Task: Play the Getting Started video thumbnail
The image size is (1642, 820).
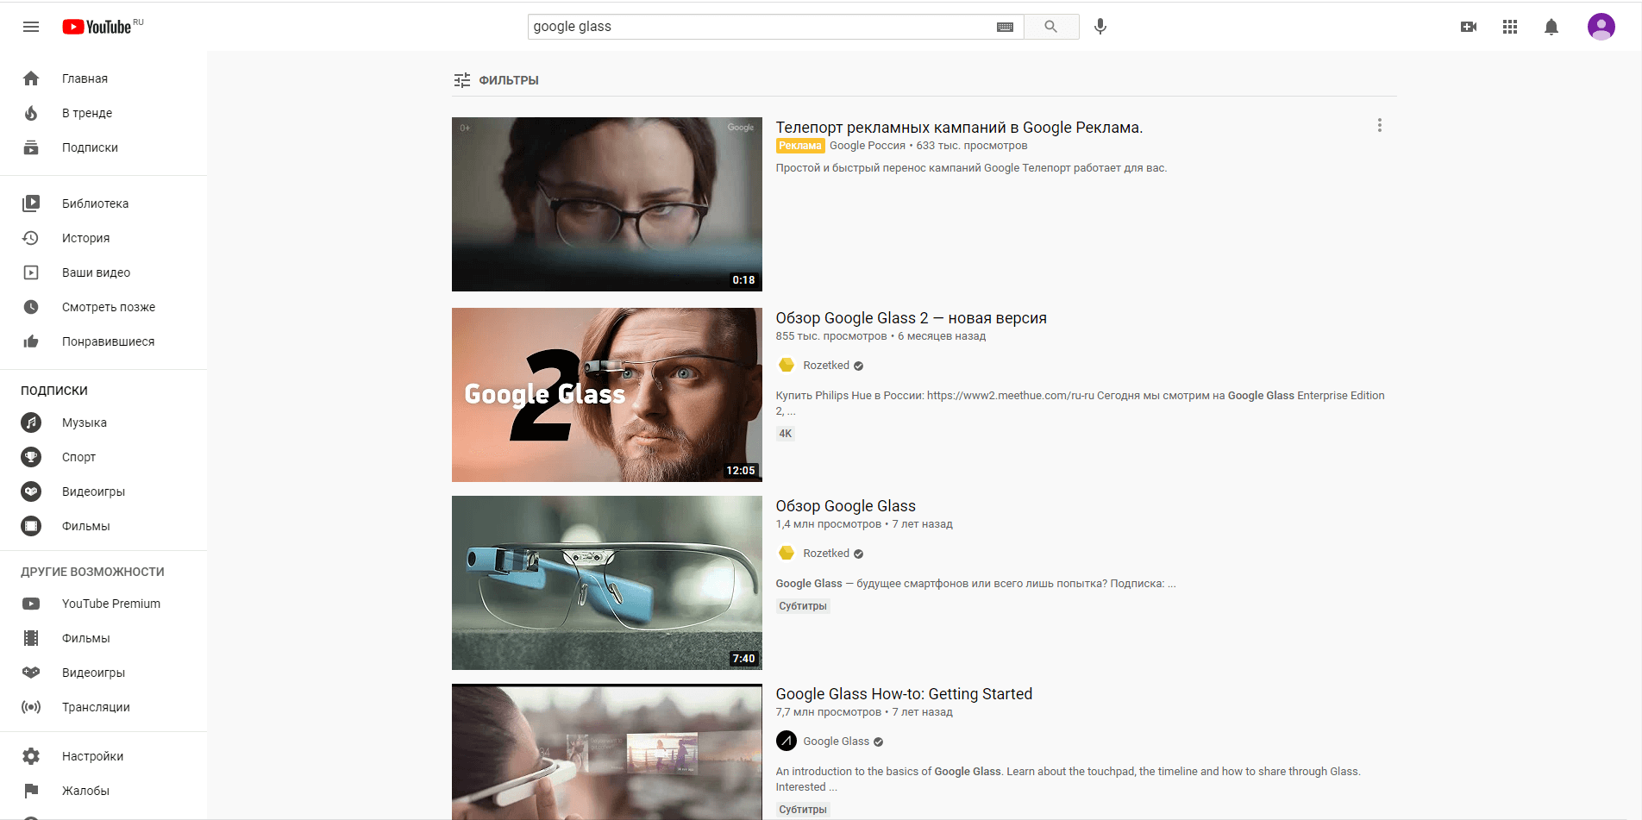Action: tap(607, 752)
